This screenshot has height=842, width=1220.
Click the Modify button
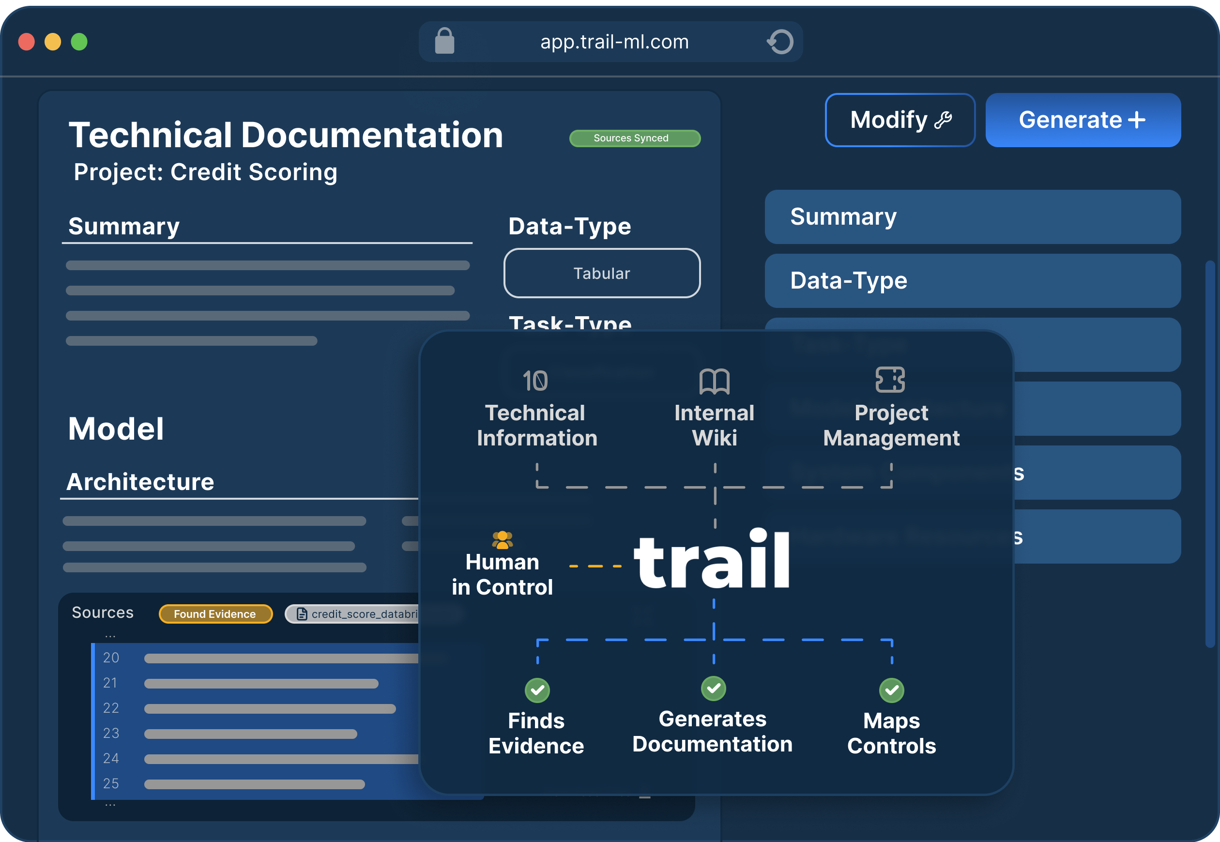coord(900,120)
